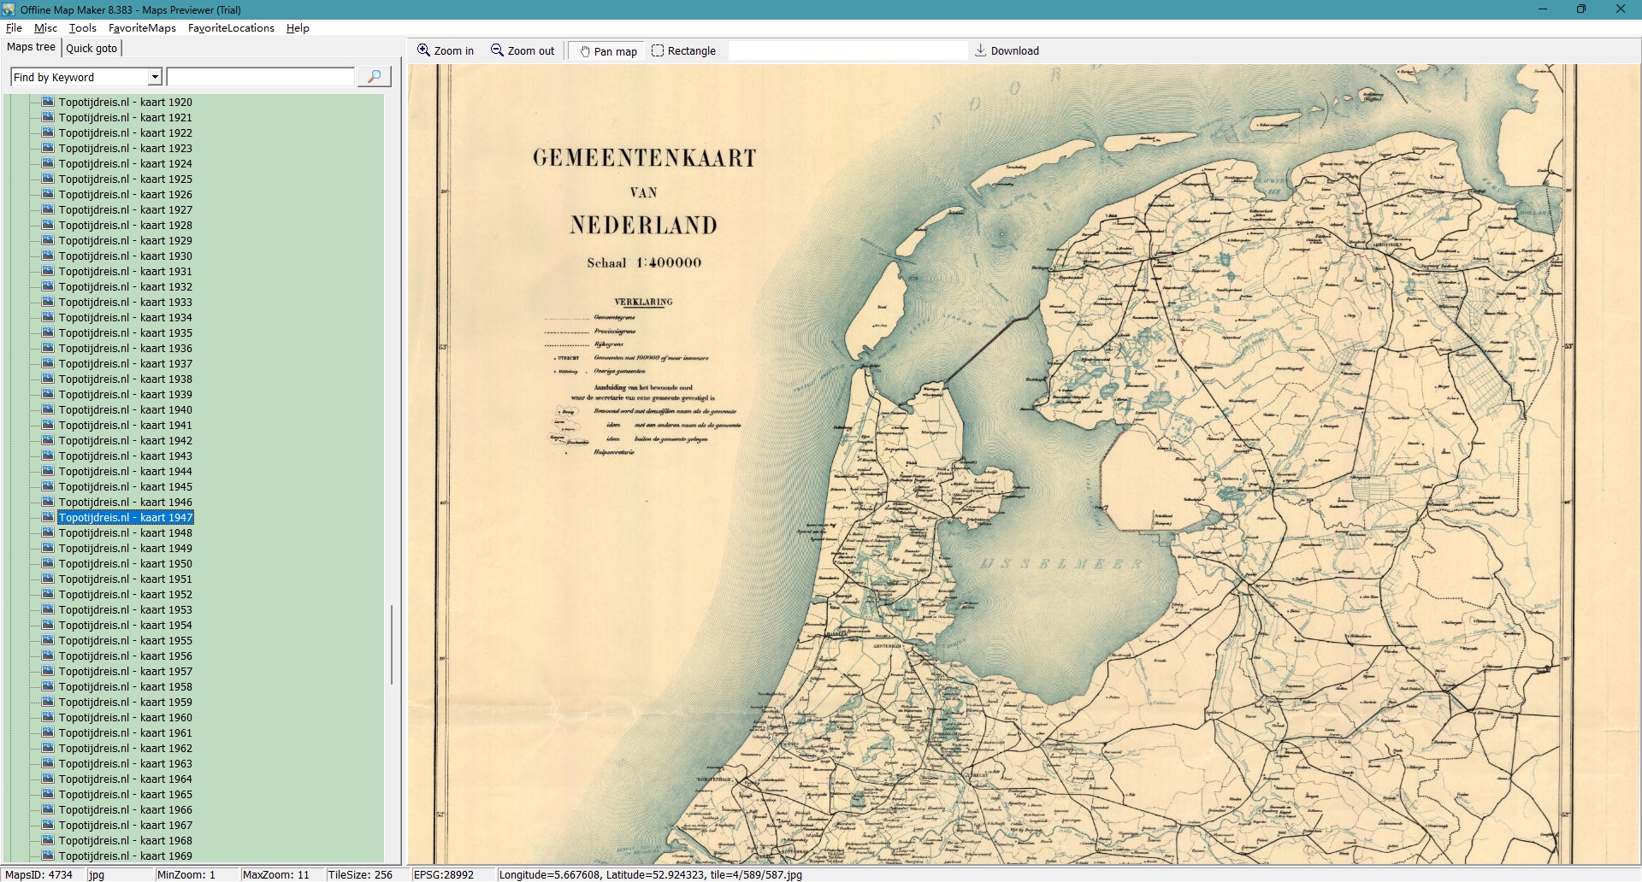Open the File menu
This screenshot has height=882, width=1642.
(14, 28)
